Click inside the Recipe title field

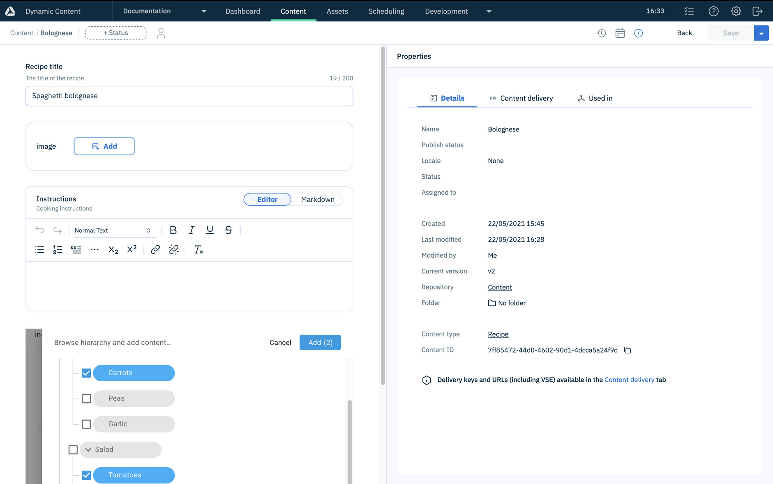click(x=189, y=96)
